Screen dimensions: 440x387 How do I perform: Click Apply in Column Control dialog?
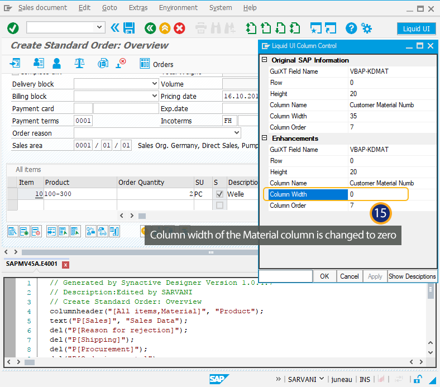375,276
